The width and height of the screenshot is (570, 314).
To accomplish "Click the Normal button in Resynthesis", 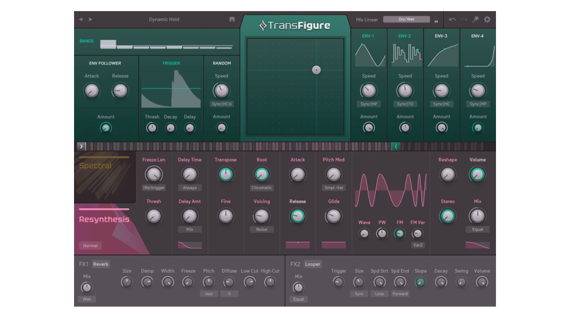I will (x=90, y=246).
